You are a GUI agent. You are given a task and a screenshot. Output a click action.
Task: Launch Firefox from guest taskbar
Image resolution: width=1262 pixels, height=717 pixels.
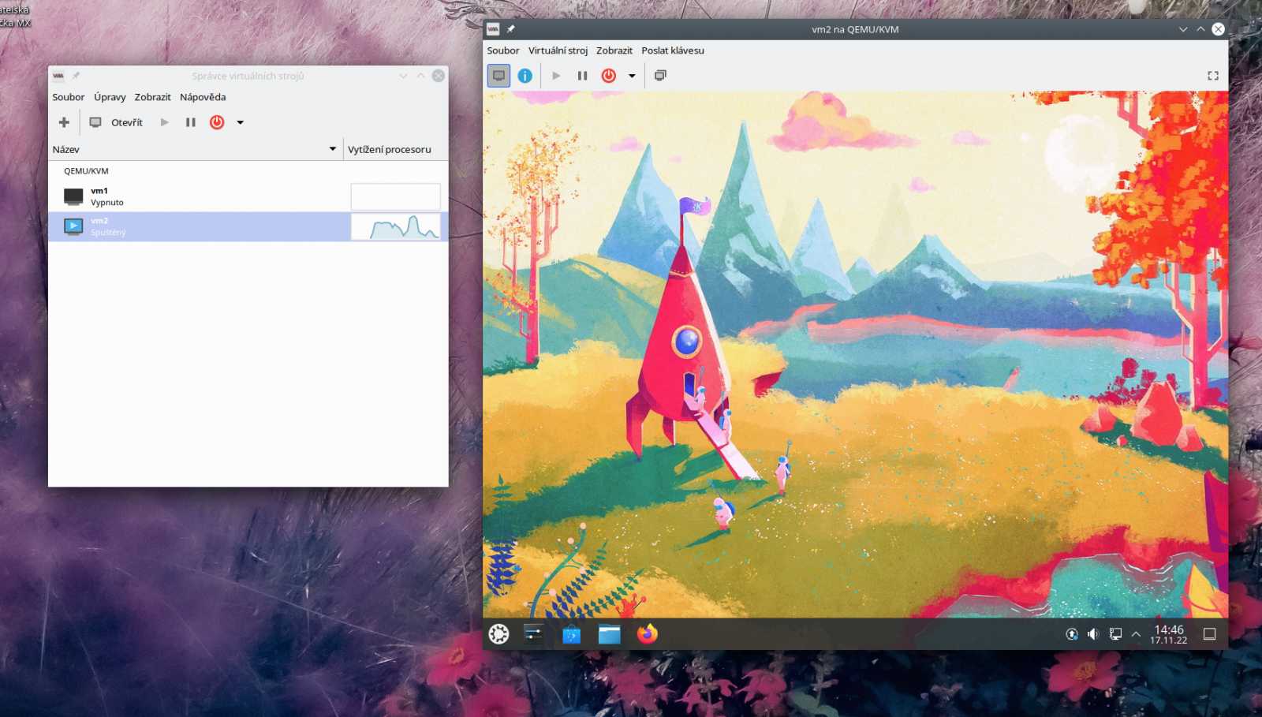point(647,634)
